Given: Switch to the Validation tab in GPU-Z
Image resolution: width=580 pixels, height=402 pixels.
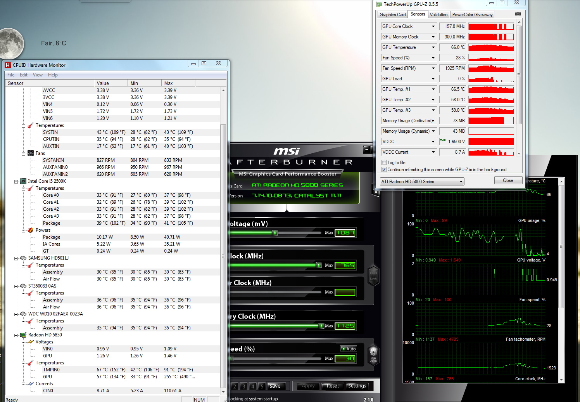Looking at the screenshot, I should tap(438, 15).
